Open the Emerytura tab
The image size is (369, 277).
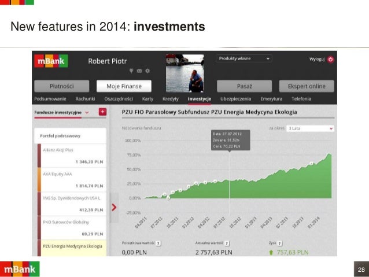[x=271, y=99]
